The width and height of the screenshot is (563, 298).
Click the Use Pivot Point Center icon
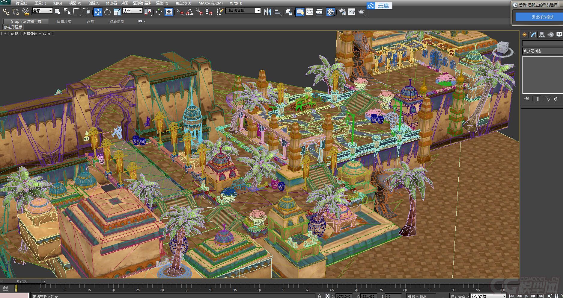[148, 12]
